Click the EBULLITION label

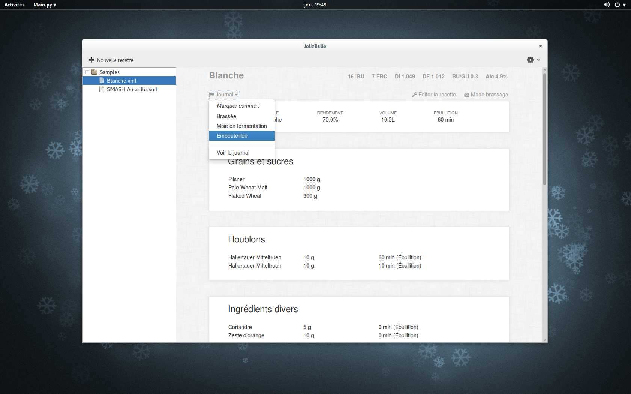click(x=446, y=113)
